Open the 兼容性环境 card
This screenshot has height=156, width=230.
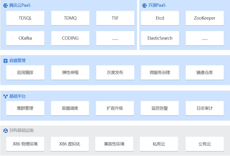pyautogui.click(x=114, y=144)
